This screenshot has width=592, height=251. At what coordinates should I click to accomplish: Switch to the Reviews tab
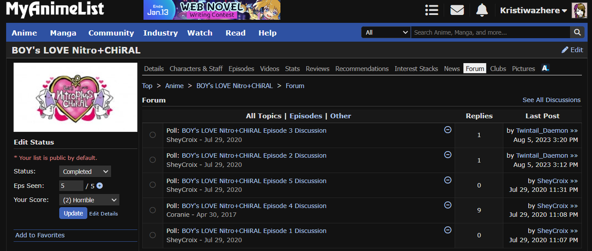318,68
